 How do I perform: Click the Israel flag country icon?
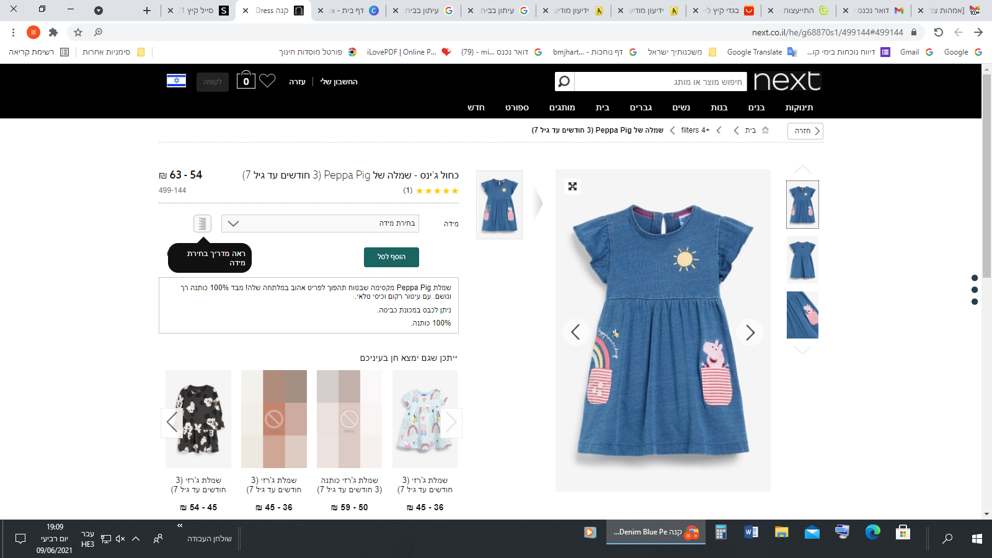click(x=177, y=81)
